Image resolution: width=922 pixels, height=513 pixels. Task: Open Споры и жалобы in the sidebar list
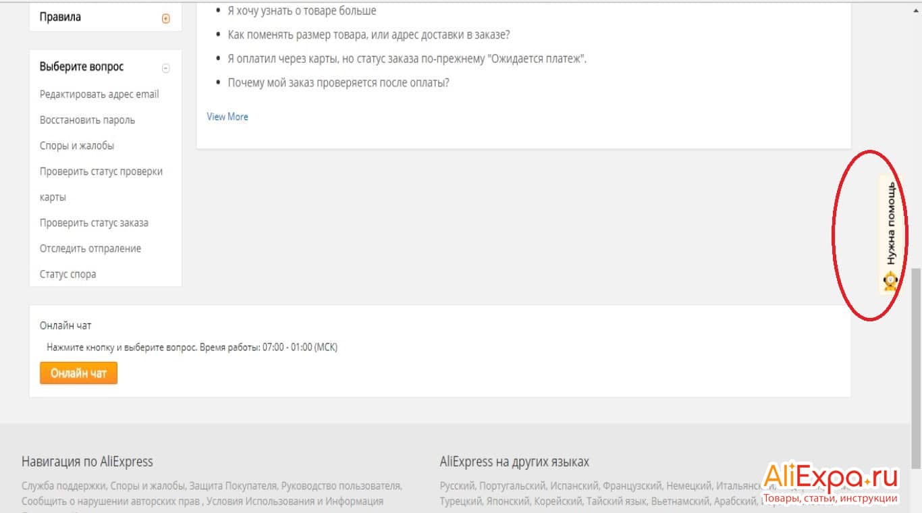click(x=77, y=146)
